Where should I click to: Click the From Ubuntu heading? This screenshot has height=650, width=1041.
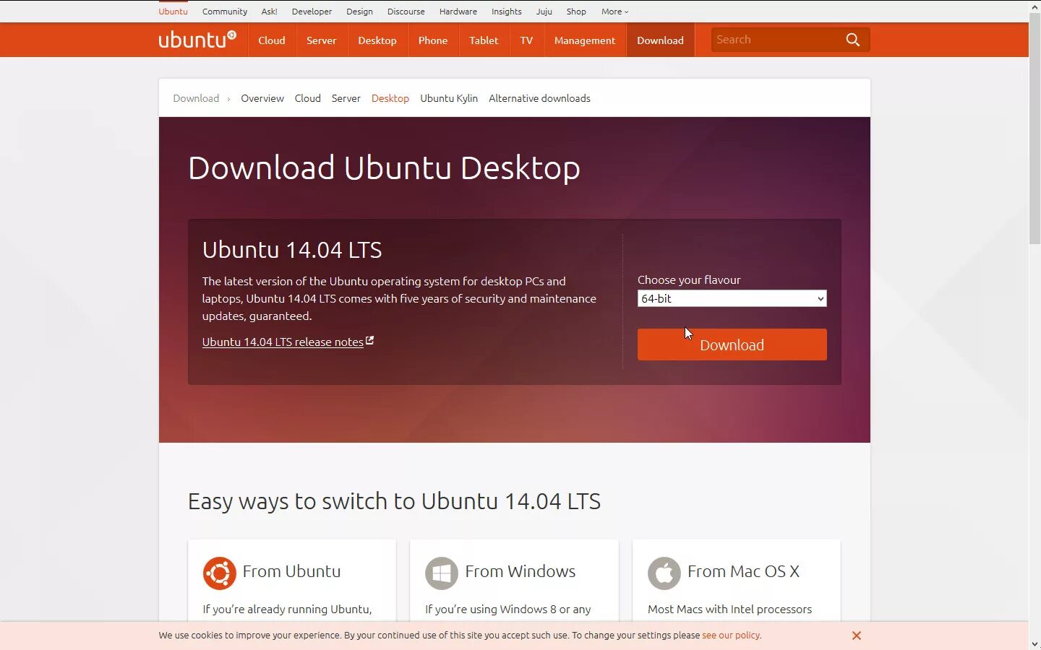(291, 571)
